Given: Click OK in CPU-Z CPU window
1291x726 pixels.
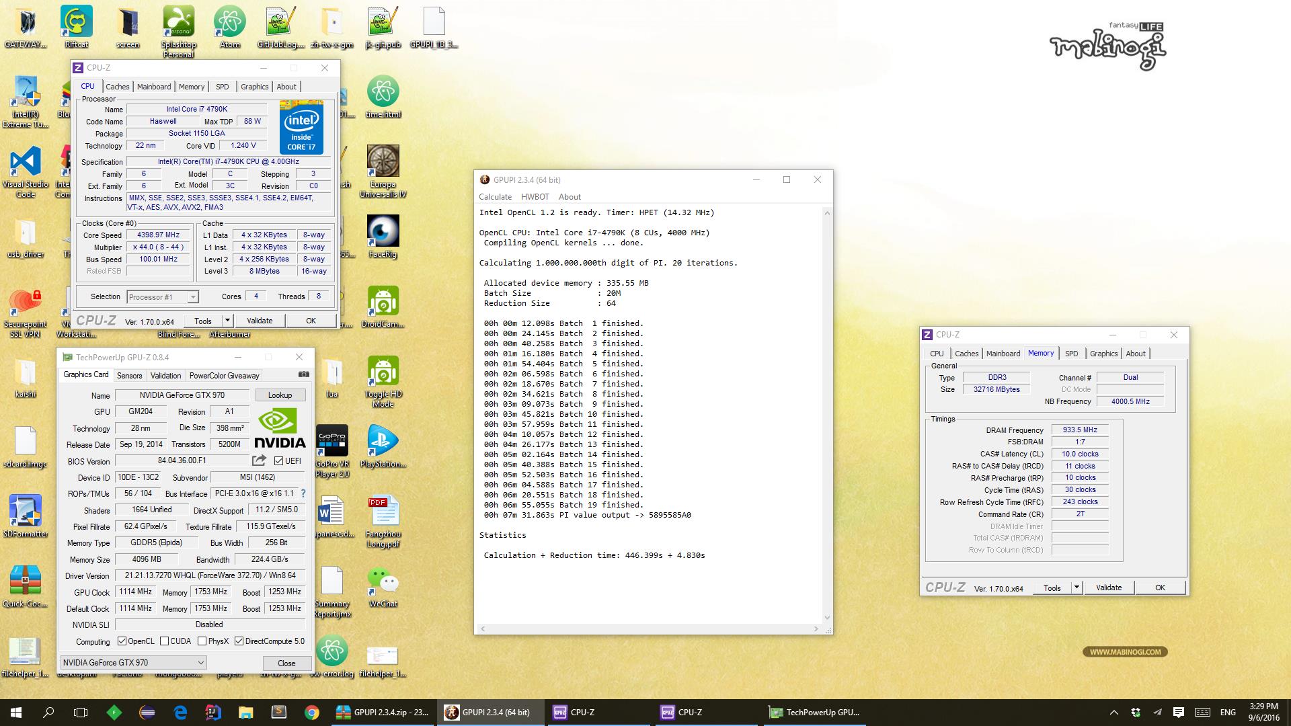Looking at the screenshot, I should tap(311, 321).
